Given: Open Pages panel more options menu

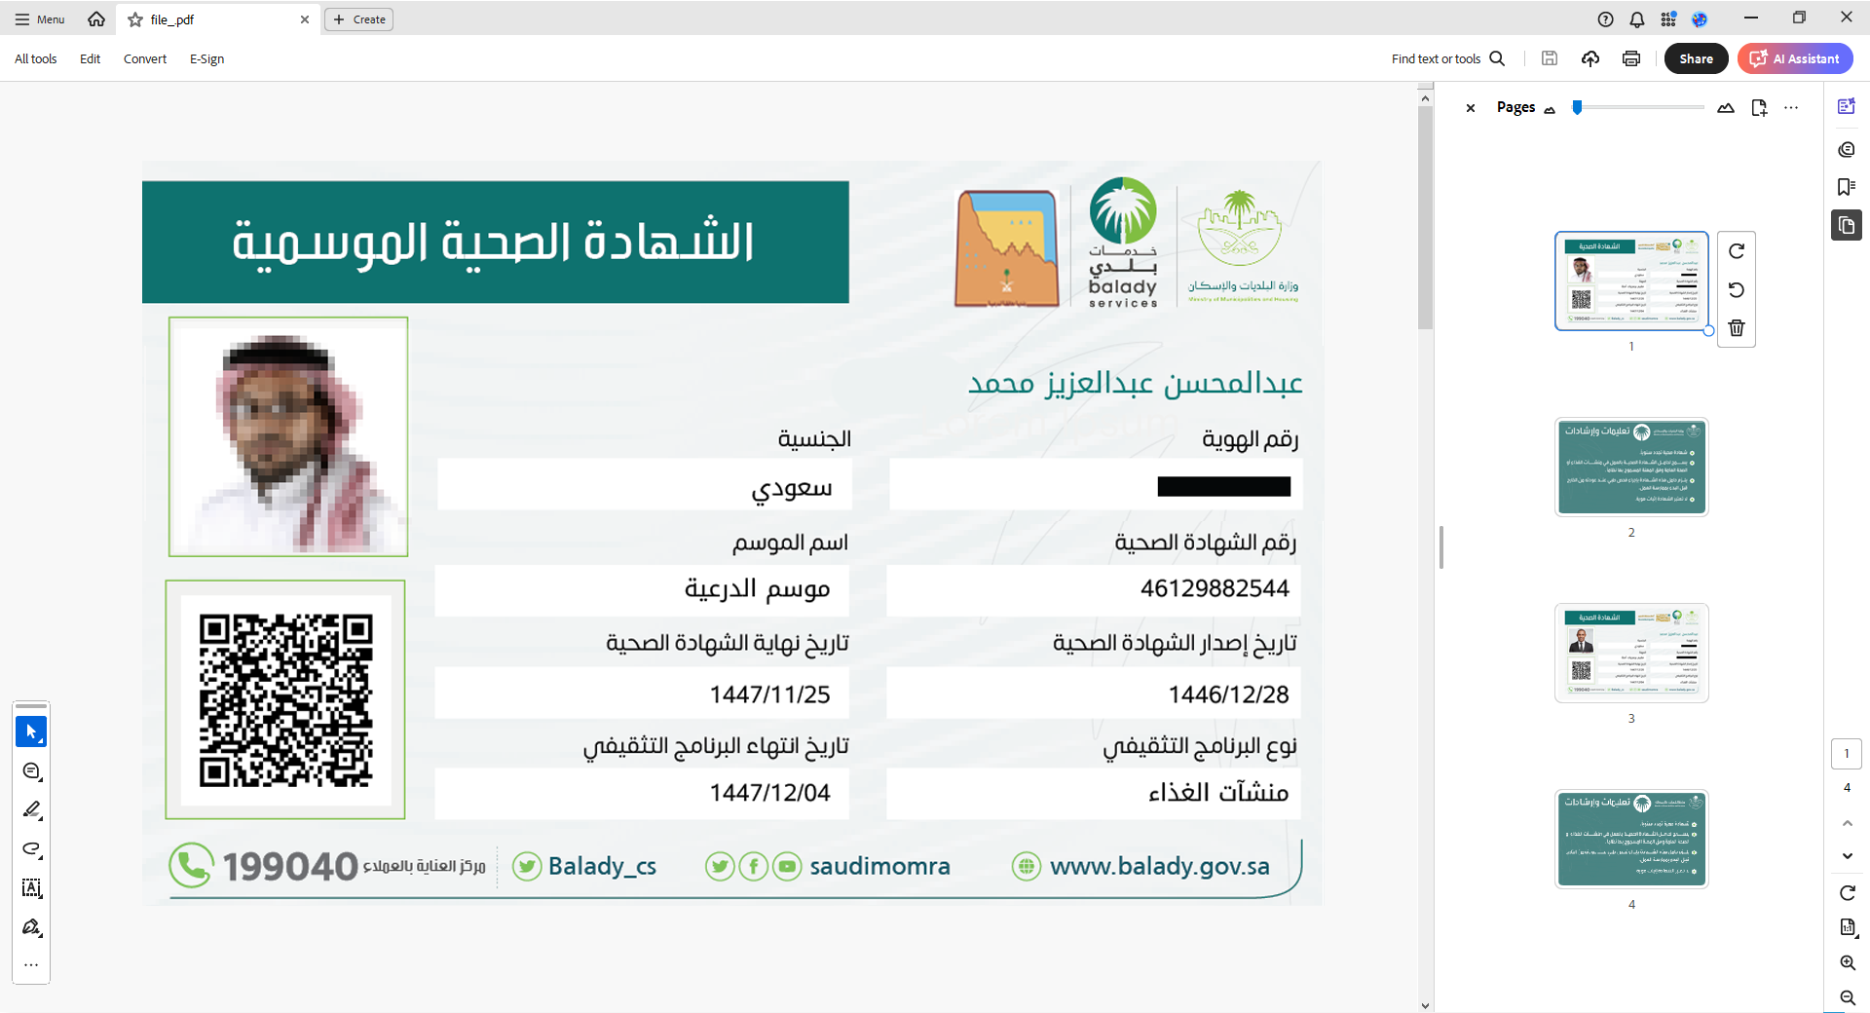Looking at the screenshot, I should pyautogui.click(x=1791, y=108).
